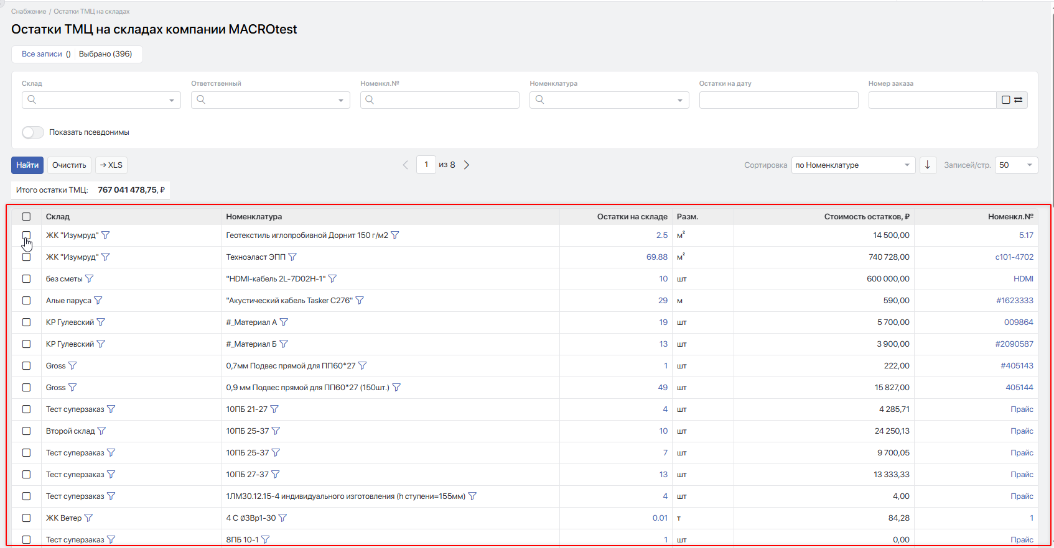
Task: Select checkbox for HDMI-кабель row
Action: (26, 279)
